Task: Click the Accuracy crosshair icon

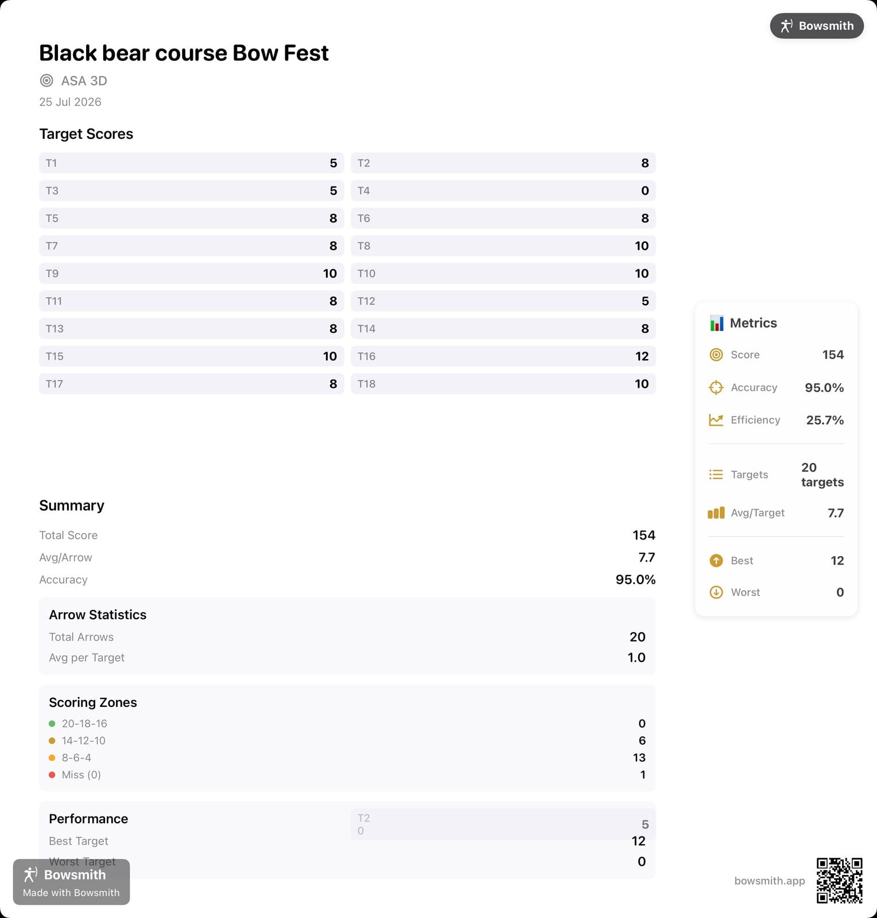Action: [x=716, y=388]
